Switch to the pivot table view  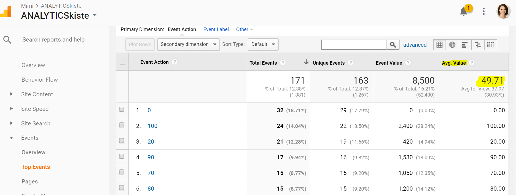[490, 45]
